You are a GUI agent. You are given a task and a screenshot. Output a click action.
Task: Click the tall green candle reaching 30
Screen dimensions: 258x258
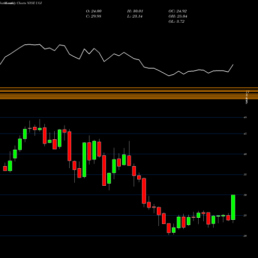233,207
